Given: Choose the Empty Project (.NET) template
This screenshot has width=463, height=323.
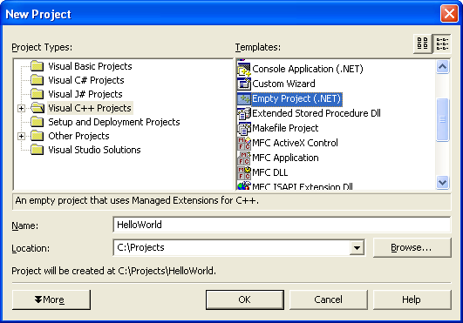Looking at the screenshot, I should [x=296, y=98].
